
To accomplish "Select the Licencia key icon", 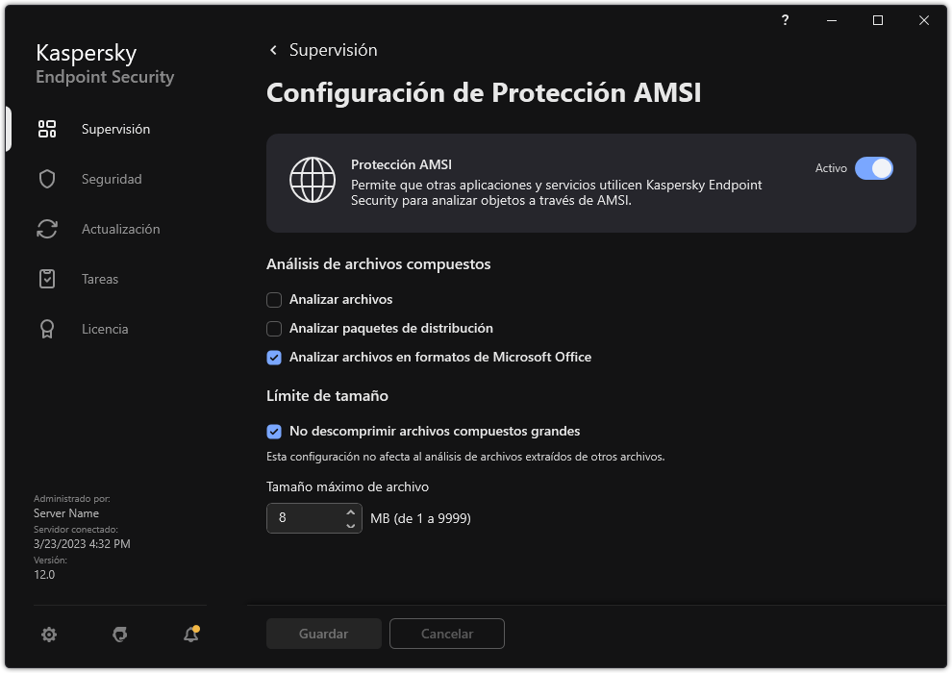I will 46,328.
